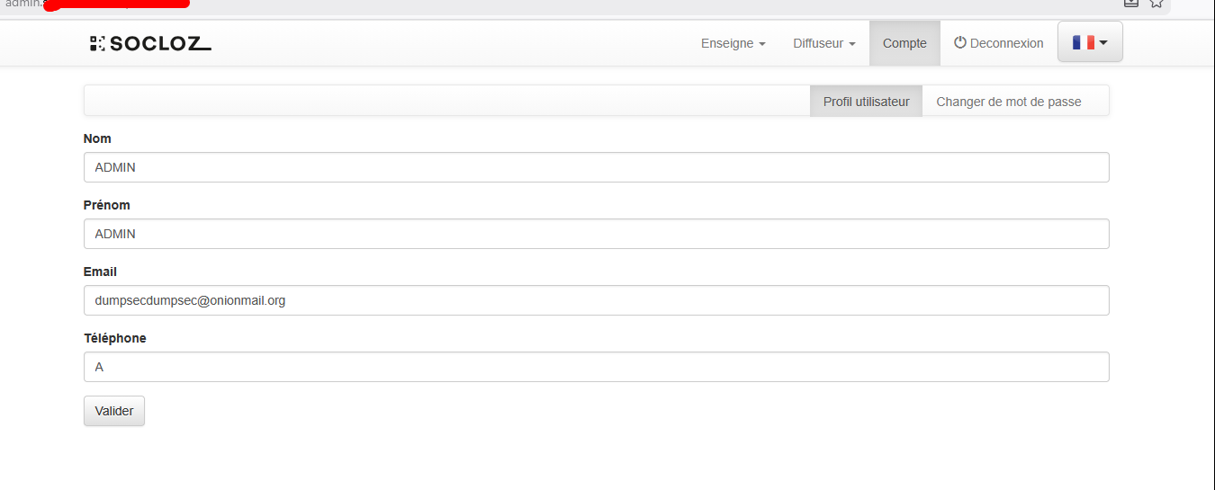Switch to Profil utilisateur tab

click(x=866, y=102)
